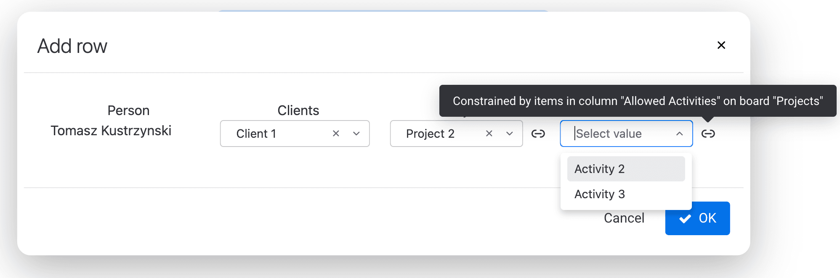Image resolution: width=840 pixels, height=278 pixels.
Task: Click link icon beside Select value field
Action: (708, 134)
